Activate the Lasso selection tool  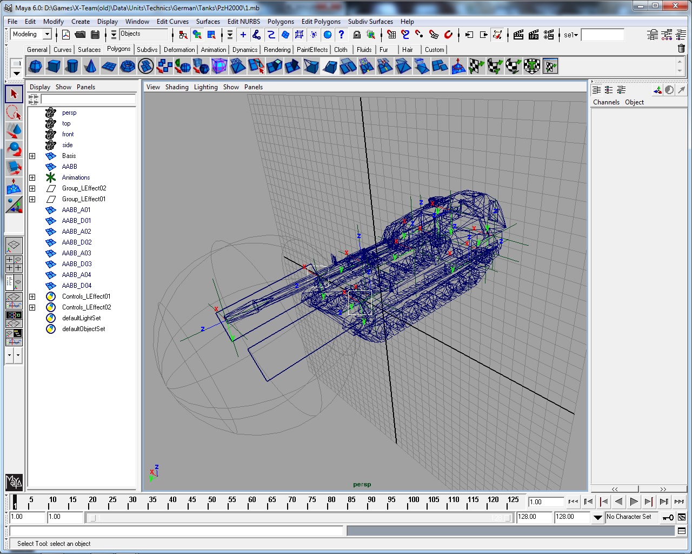(14, 113)
